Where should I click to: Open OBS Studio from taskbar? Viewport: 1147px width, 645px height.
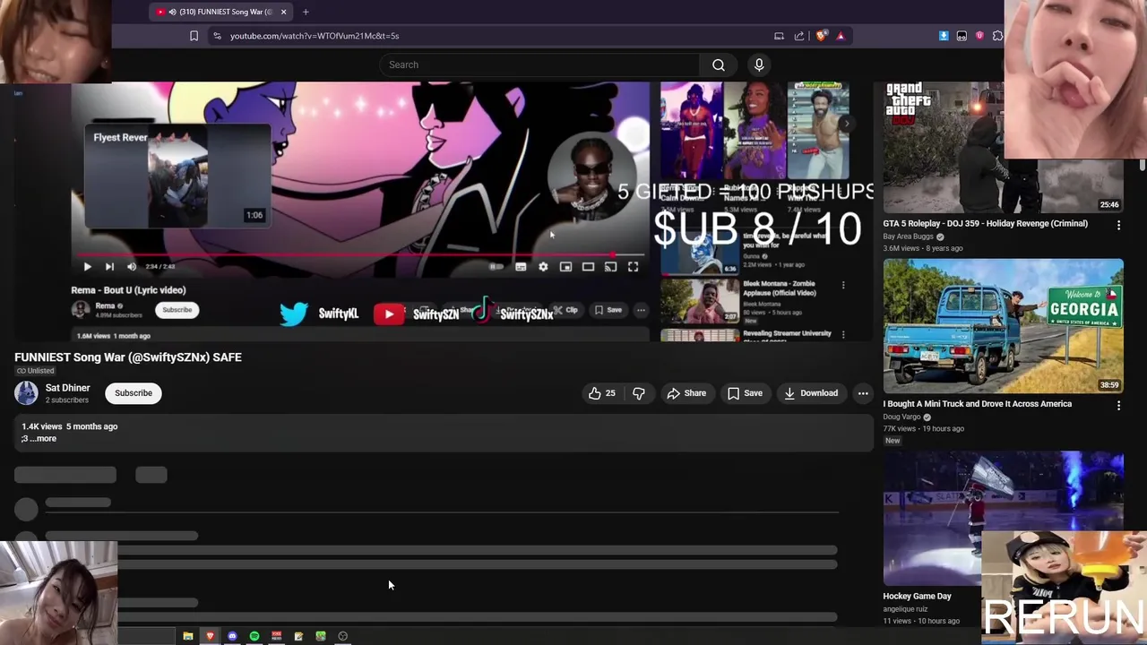pos(342,636)
